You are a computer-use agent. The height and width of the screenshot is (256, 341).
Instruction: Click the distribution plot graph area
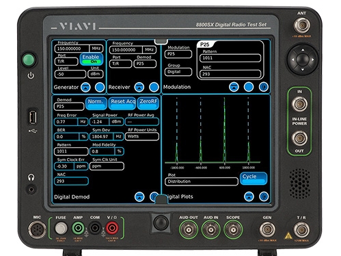coord(213,133)
